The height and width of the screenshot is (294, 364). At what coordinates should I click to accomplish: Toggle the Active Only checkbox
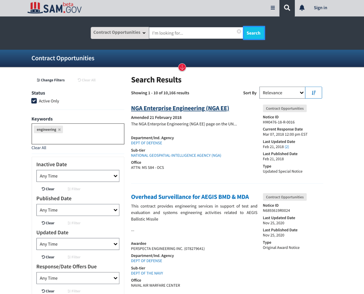[x=34, y=101]
